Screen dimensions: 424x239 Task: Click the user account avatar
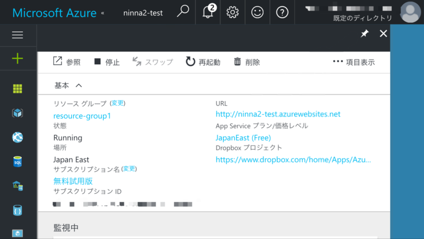pos(410,12)
